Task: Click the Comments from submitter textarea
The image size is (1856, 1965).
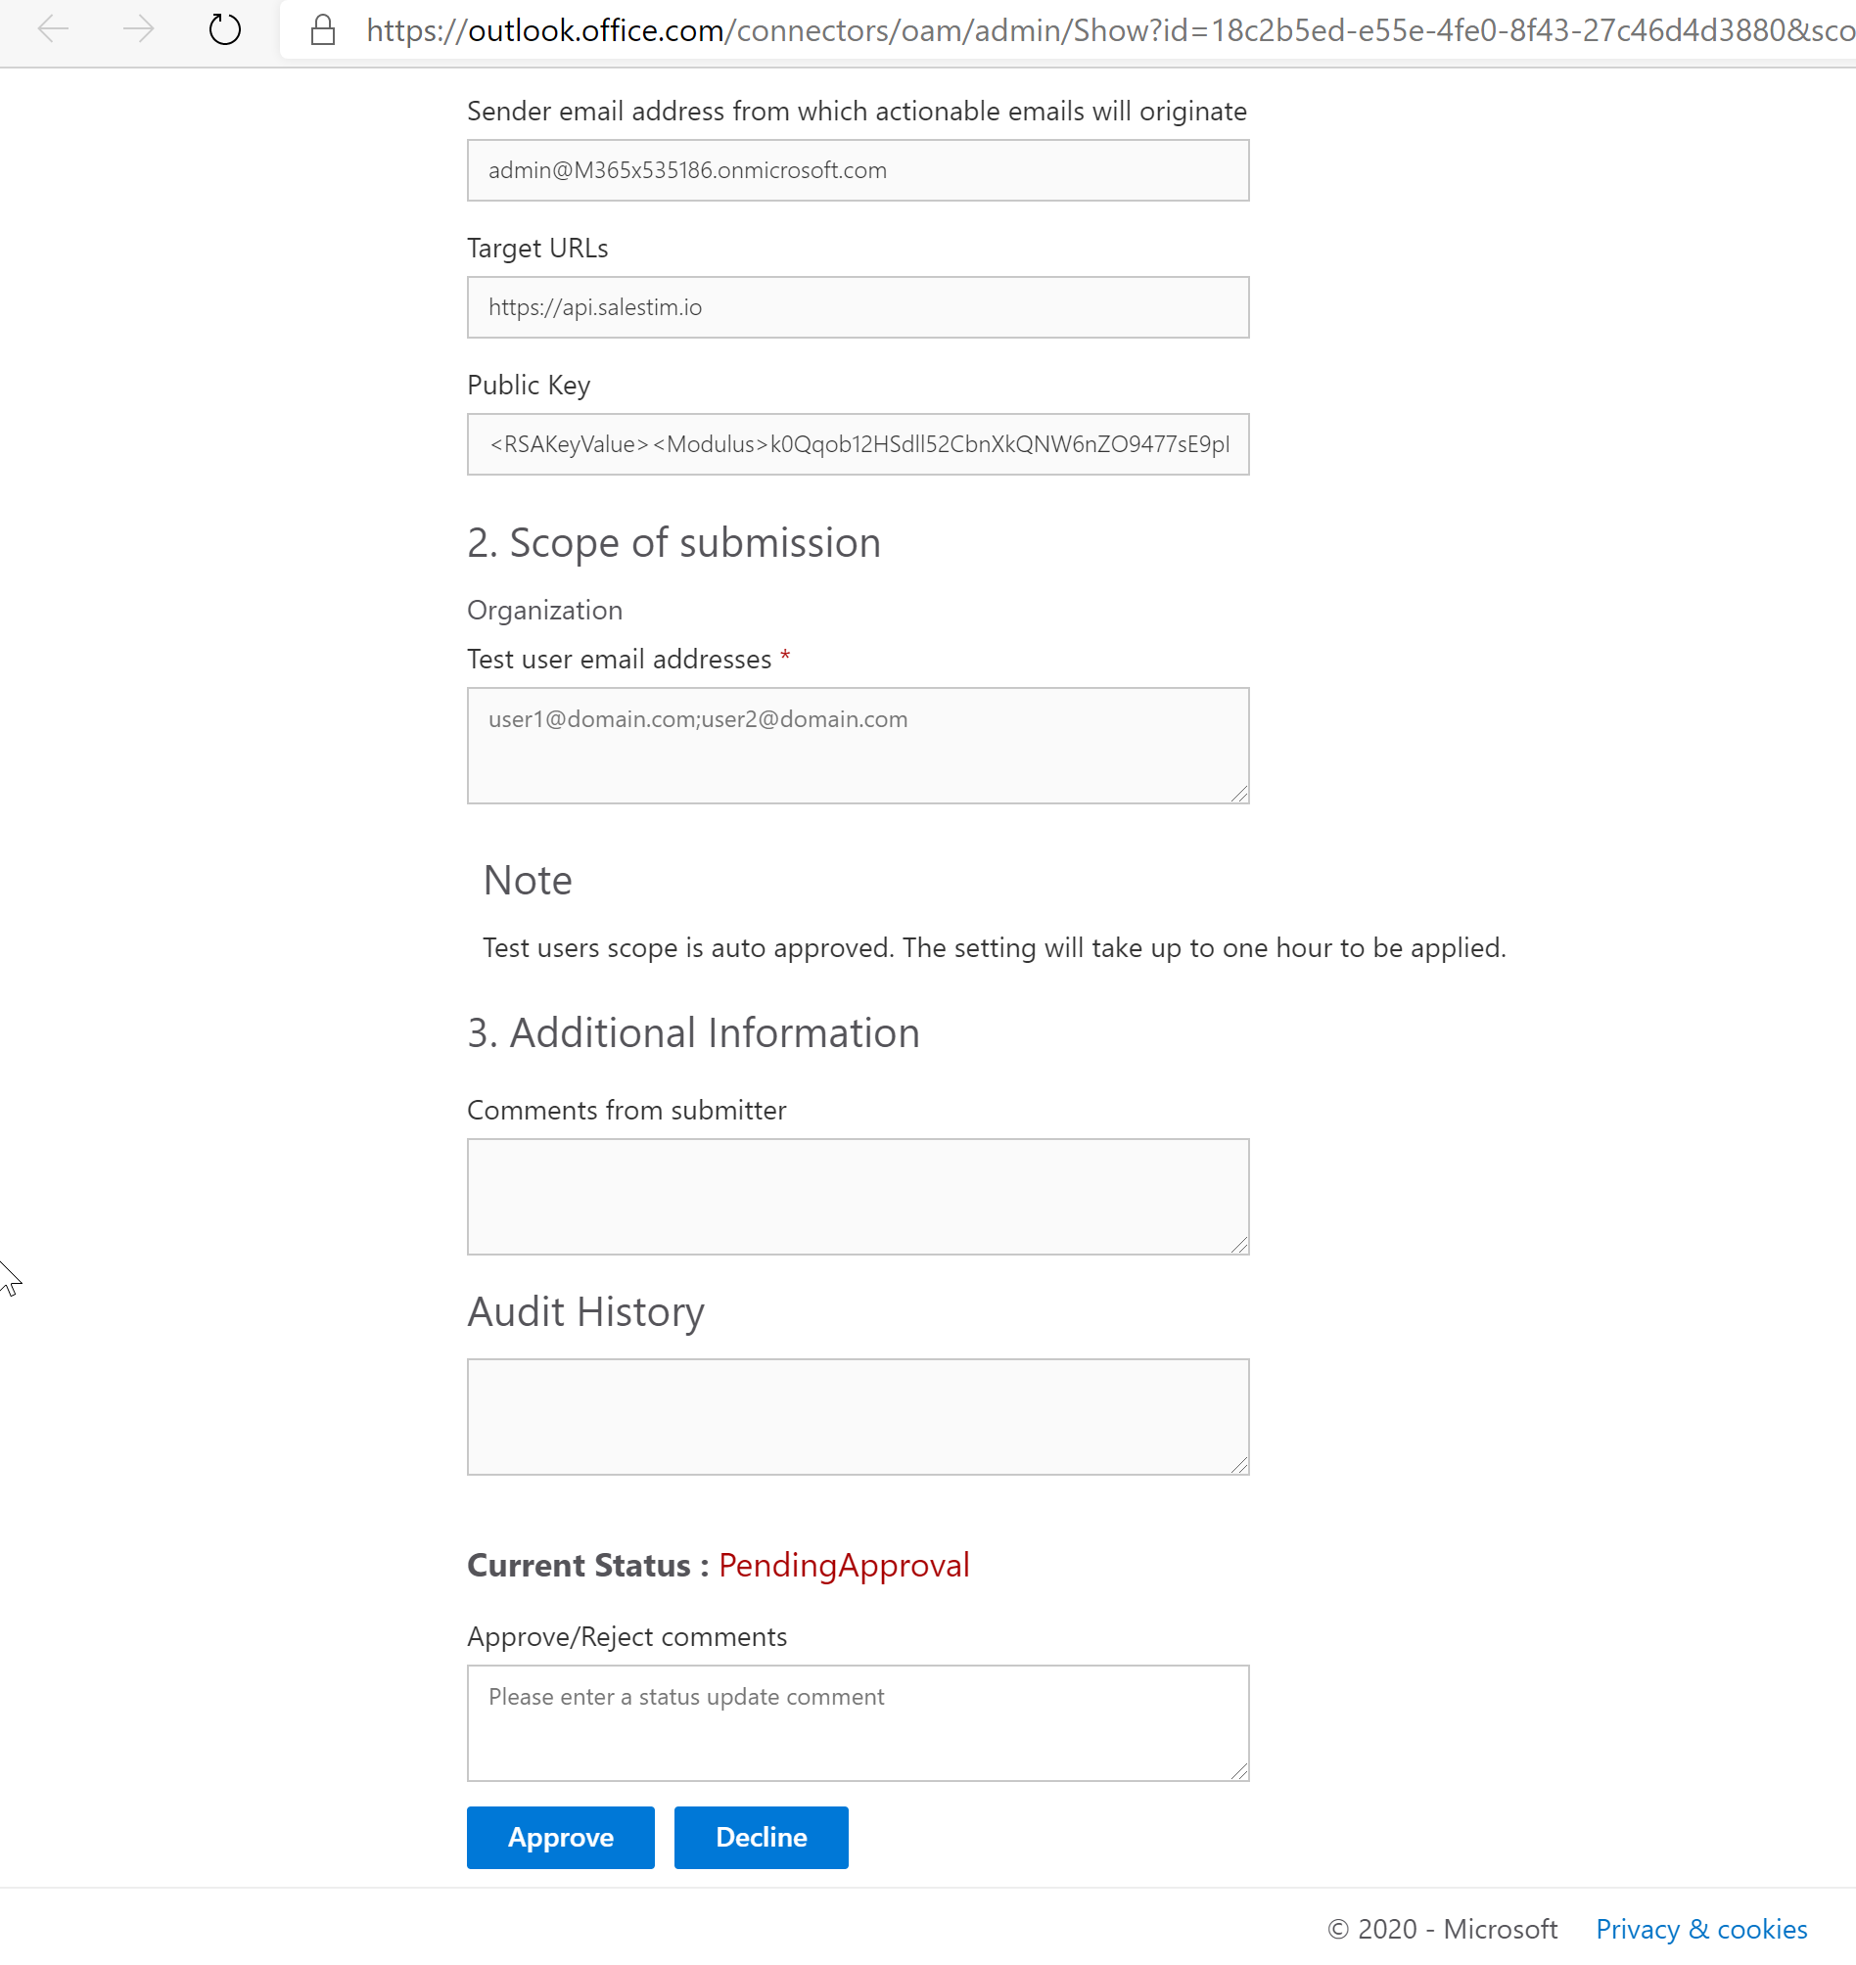Action: click(x=857, y=1197)
